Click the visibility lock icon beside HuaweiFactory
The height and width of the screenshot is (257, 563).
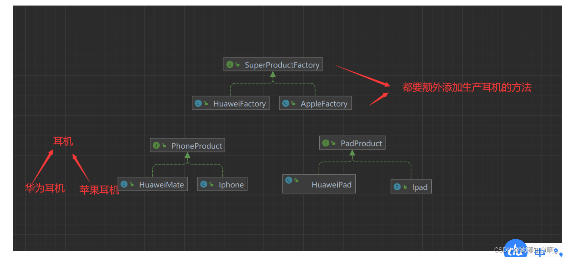coord(206,103)
